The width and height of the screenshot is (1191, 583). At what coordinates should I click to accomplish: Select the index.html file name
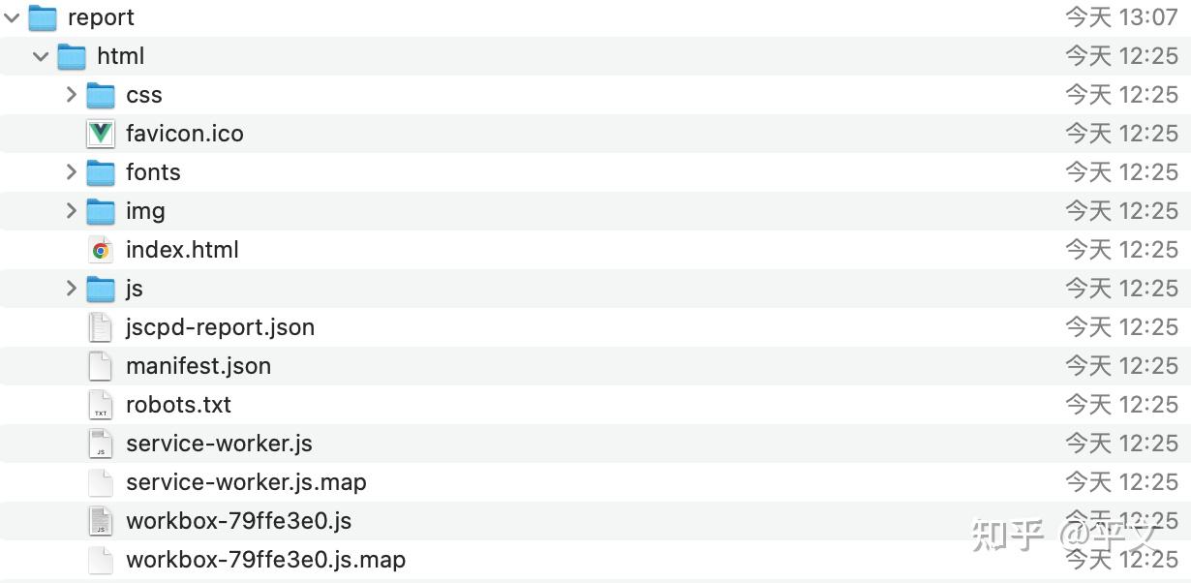pos(182,250)
